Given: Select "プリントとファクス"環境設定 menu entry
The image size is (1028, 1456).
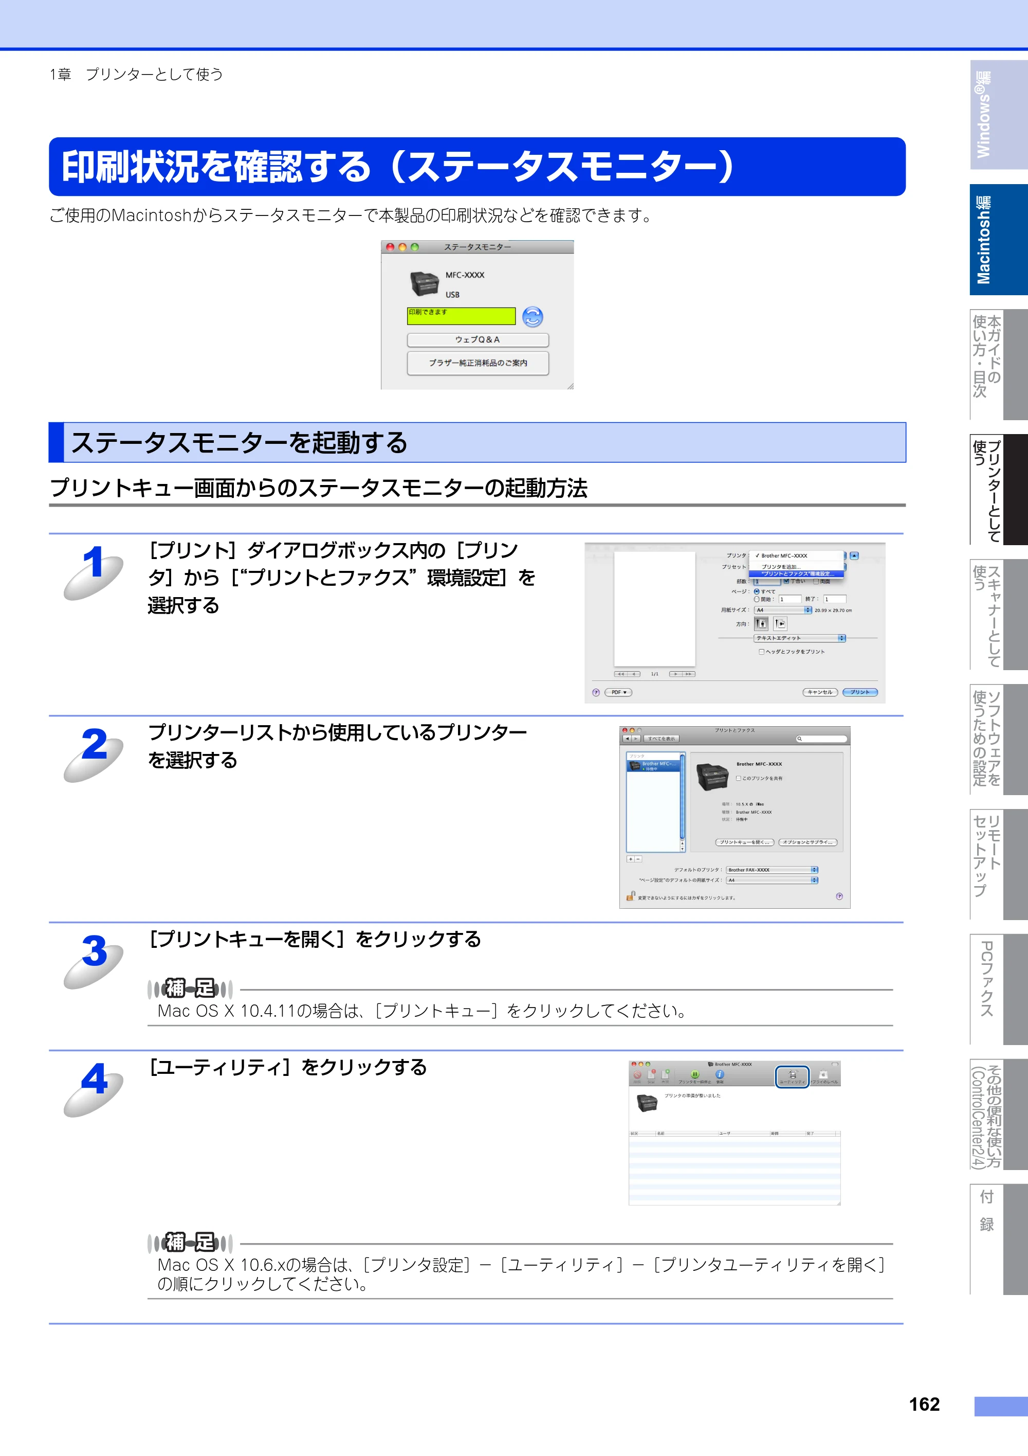Looking at the screenshot, I should click(796, 573).
